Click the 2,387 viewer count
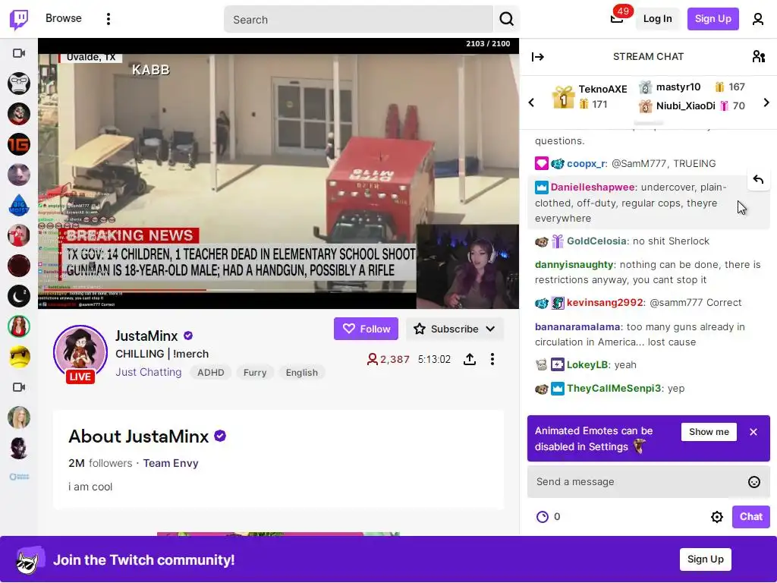 (388, 359)
